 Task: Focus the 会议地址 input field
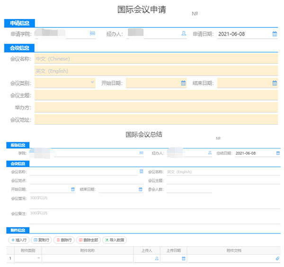pyautogui.click(x=156, y=120)
